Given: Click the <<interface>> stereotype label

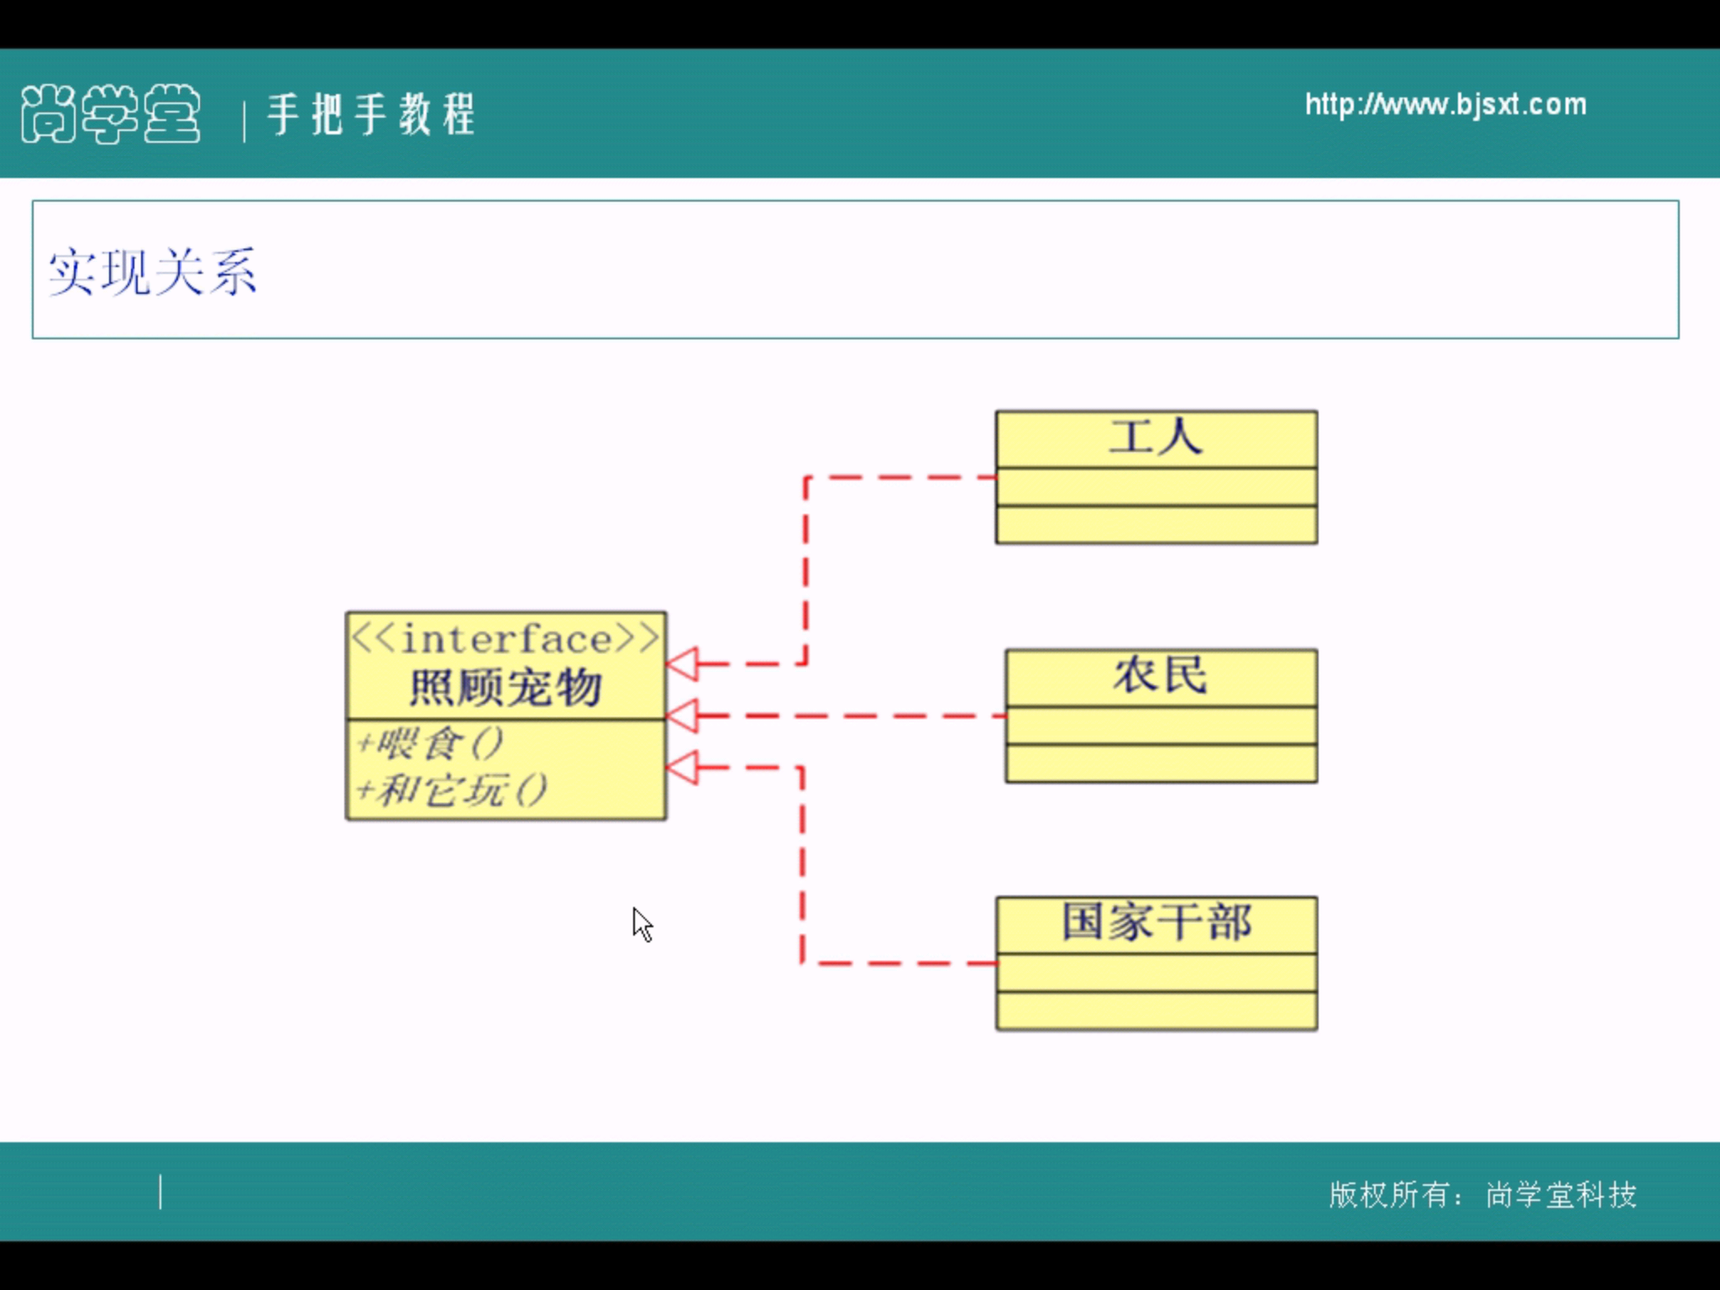Looking at the screenshot, I should [506, 639].
